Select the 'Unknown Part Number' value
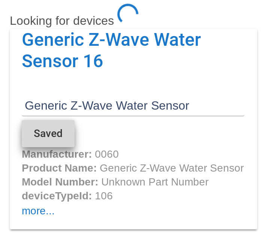The image size is (270, 238). click(155, 182)
